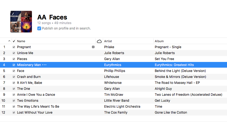Uncheck the checkbox for Crash and Burn
Viewport: 227px width, 122px height.
[x=14, y=77]
